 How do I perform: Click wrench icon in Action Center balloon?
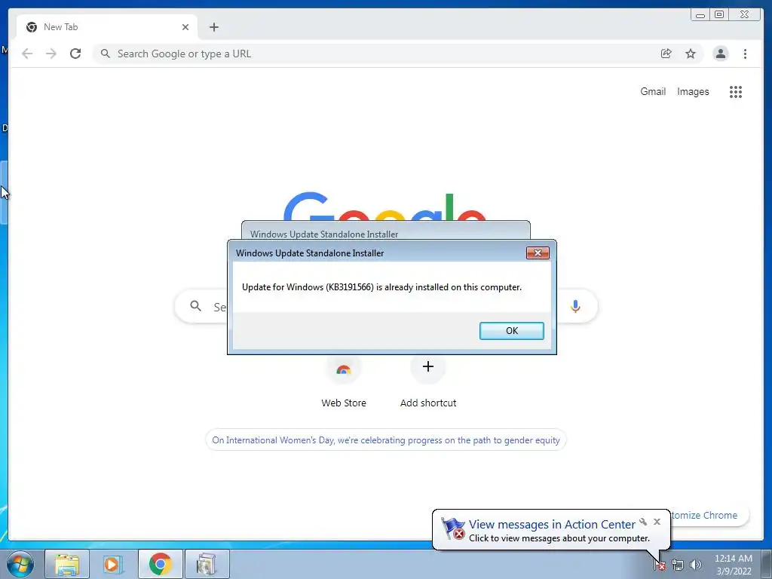643,522
